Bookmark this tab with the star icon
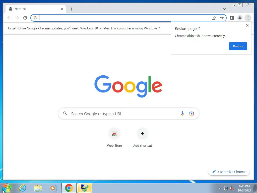257x193 pixels. pyautogui.click(x=222, y=18)
